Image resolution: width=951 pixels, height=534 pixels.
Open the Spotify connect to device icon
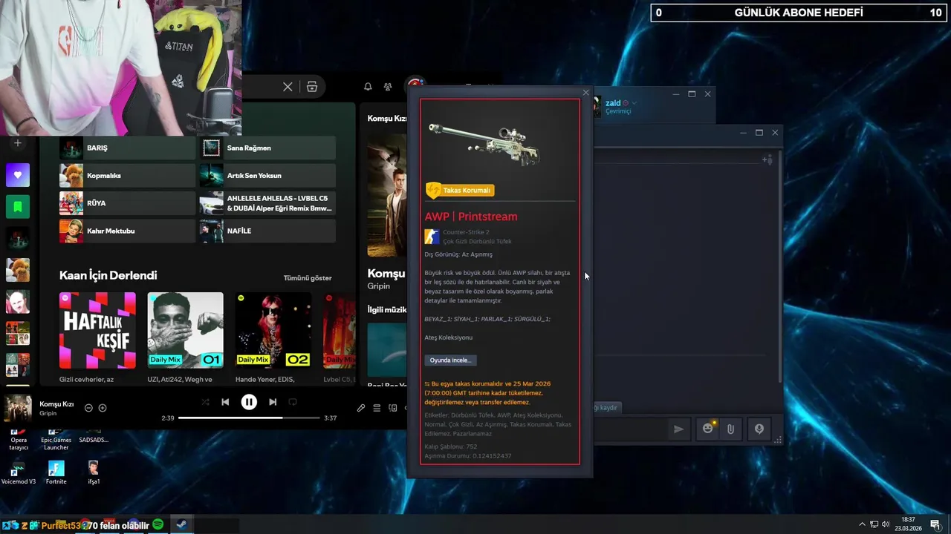point(393,408)
